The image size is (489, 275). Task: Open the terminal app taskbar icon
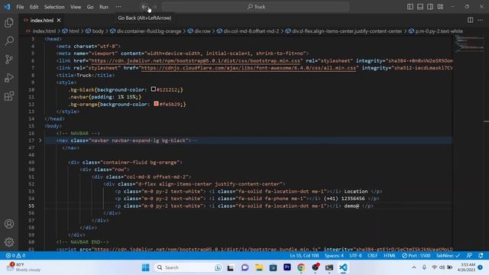(329, 267)
